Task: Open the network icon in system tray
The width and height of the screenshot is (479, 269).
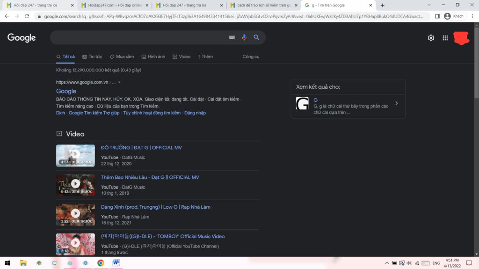Action: 417,263
